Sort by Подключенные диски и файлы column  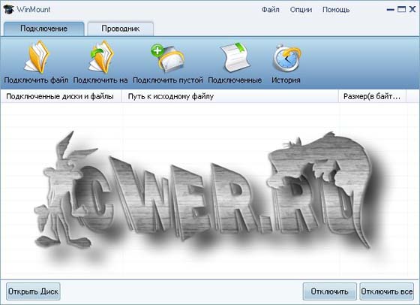click(61, 96)
